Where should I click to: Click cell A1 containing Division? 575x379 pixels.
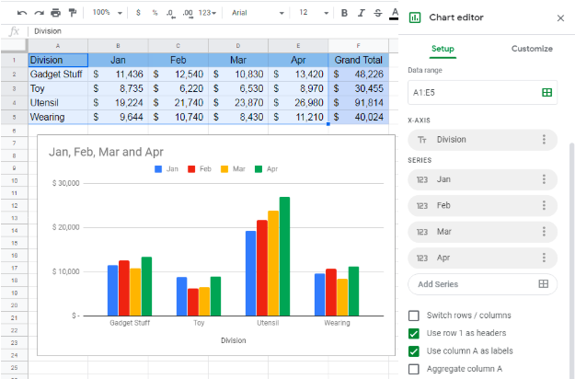[58, 60]
